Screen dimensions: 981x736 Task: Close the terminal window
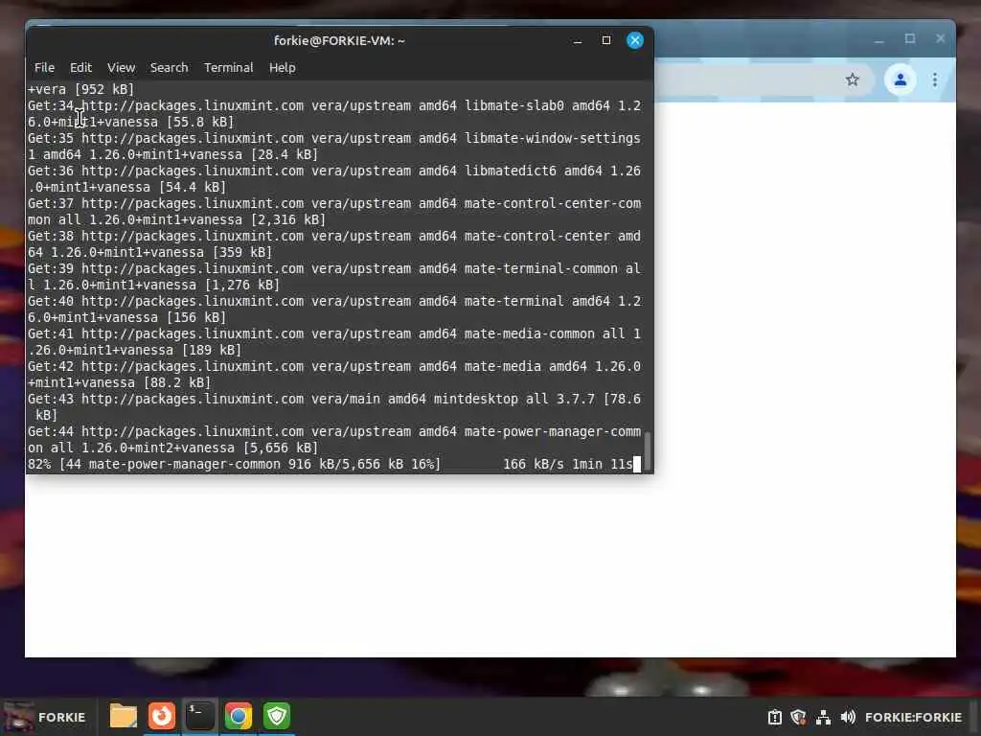click(x=635, y=40)
